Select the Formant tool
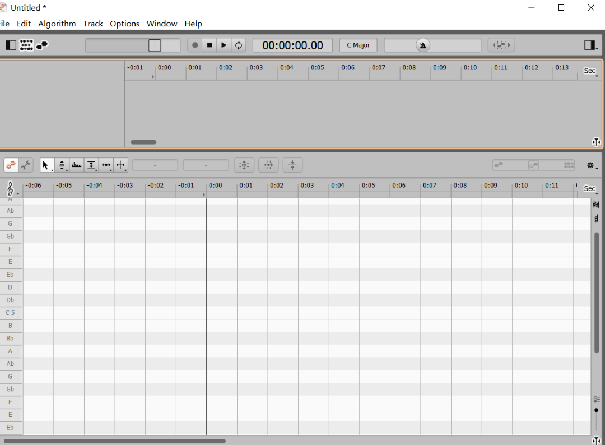605x445 pixels. click(91, 165)
